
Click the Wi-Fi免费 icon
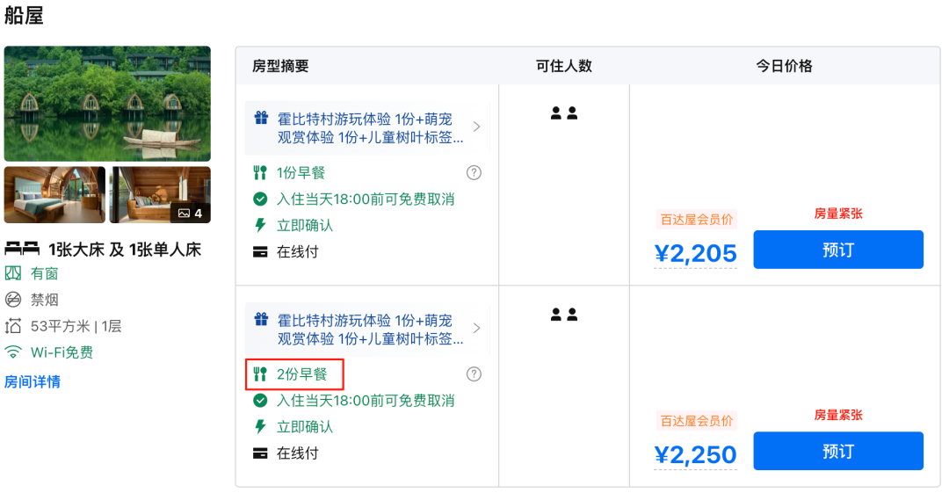(x=13, y=352)
